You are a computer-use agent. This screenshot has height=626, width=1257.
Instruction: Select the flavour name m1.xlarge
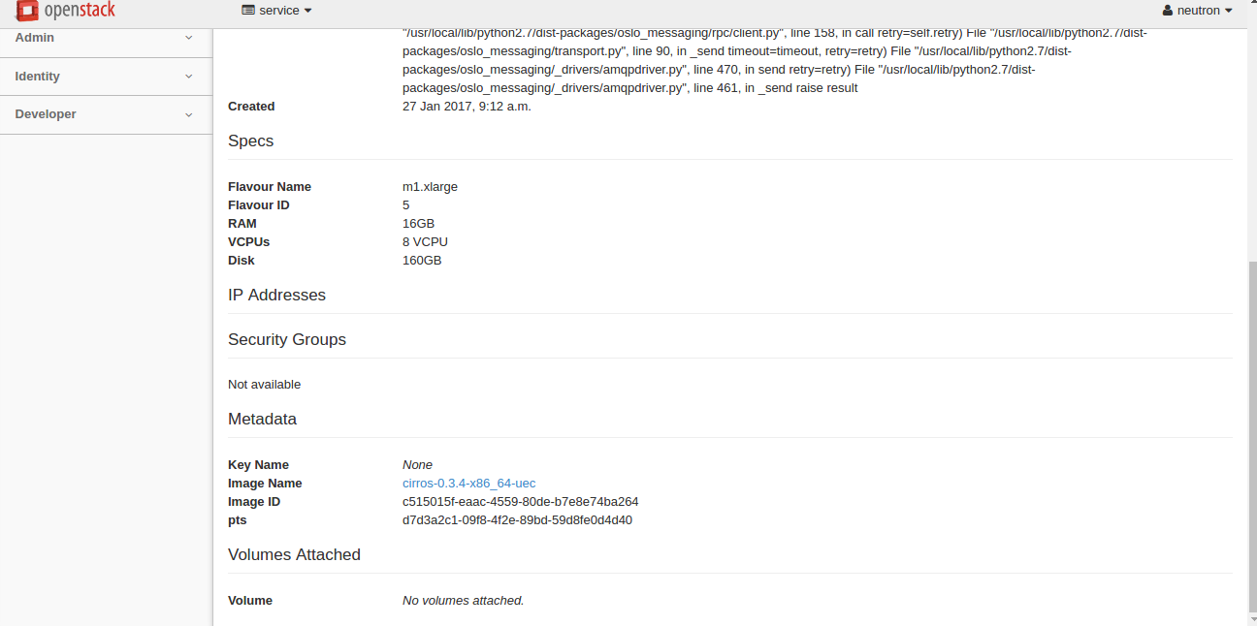[430, 187]
